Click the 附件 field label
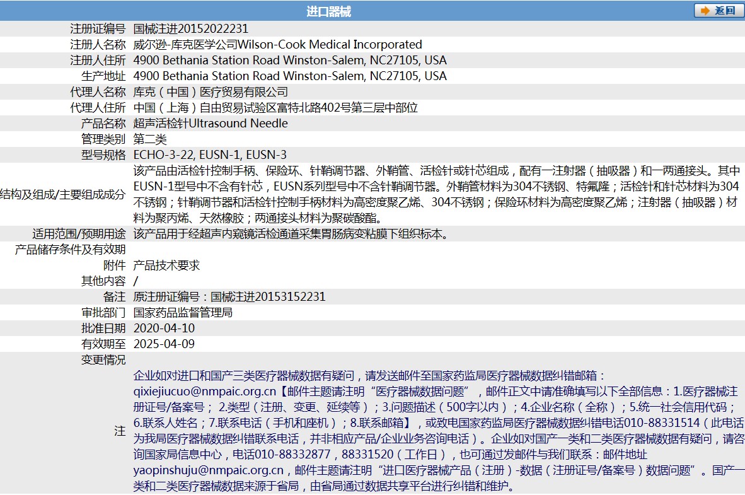This screenshot has width=745, height=495. coord(115,265)
